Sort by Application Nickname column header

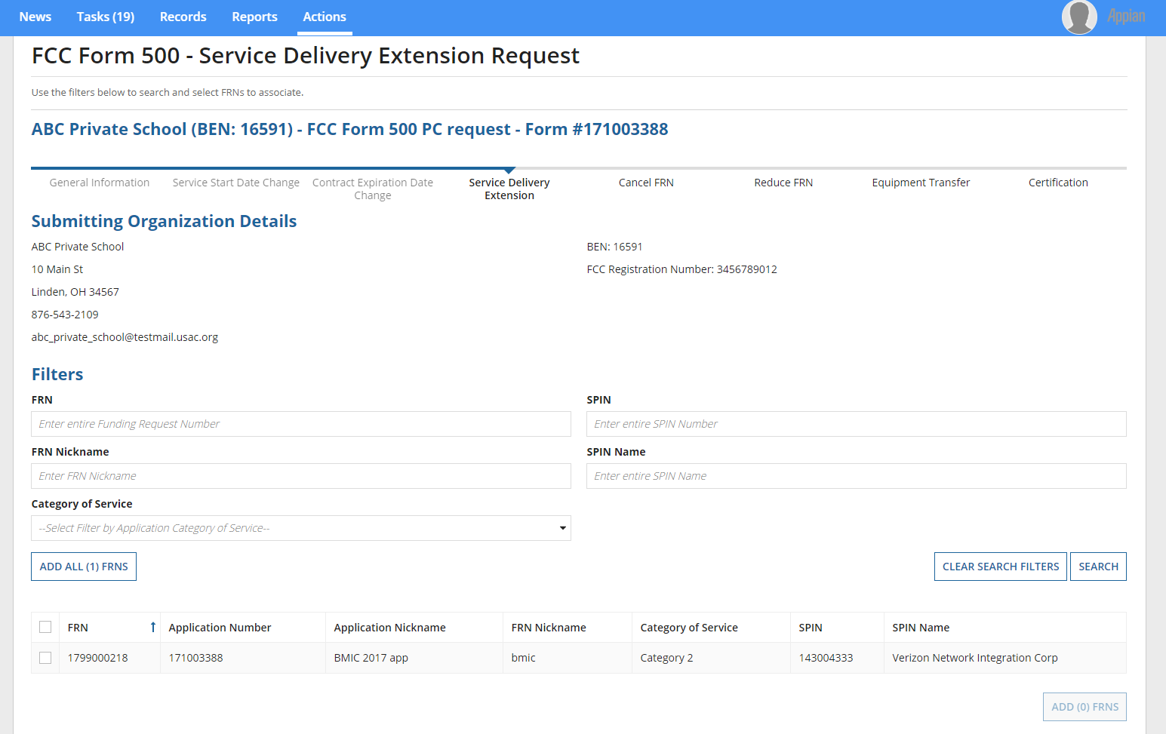coord(389,628)
